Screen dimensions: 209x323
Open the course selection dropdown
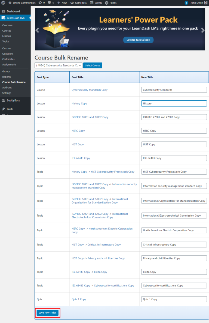(58, 65)
